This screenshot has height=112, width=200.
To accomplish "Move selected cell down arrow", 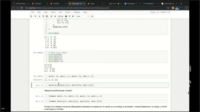I will click(x=55, y=16).
